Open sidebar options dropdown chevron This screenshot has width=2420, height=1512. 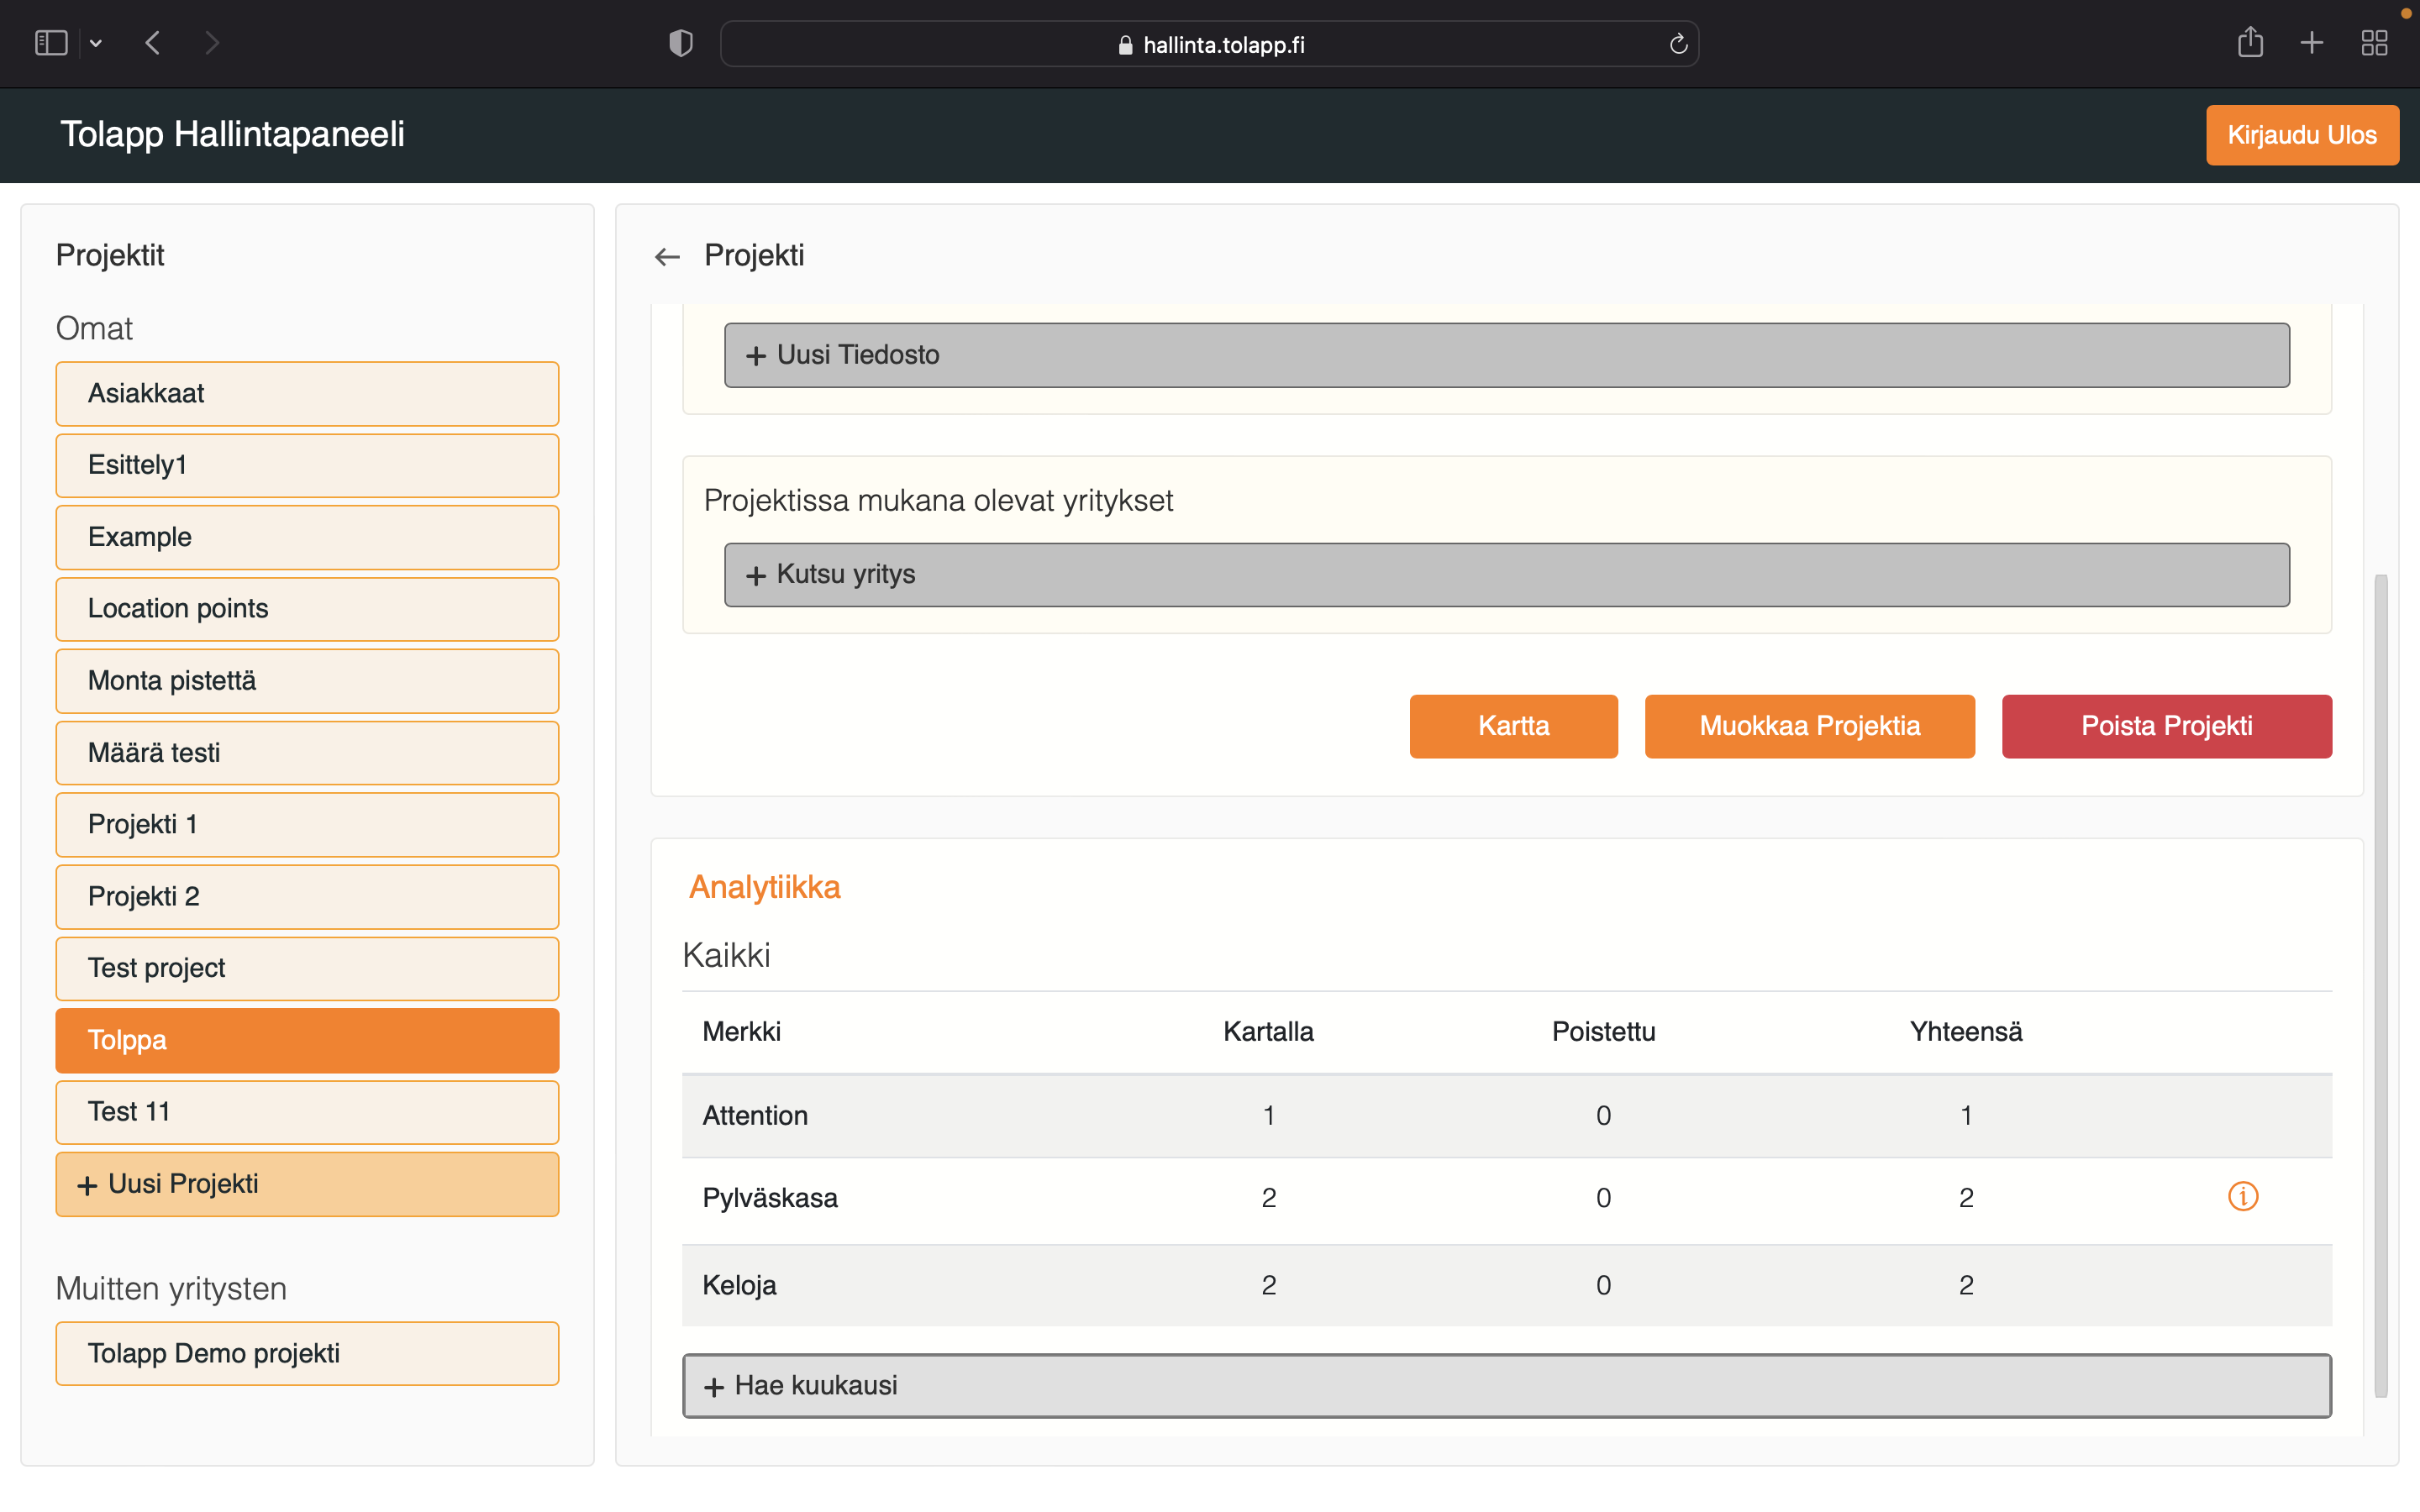coord(96,43)
